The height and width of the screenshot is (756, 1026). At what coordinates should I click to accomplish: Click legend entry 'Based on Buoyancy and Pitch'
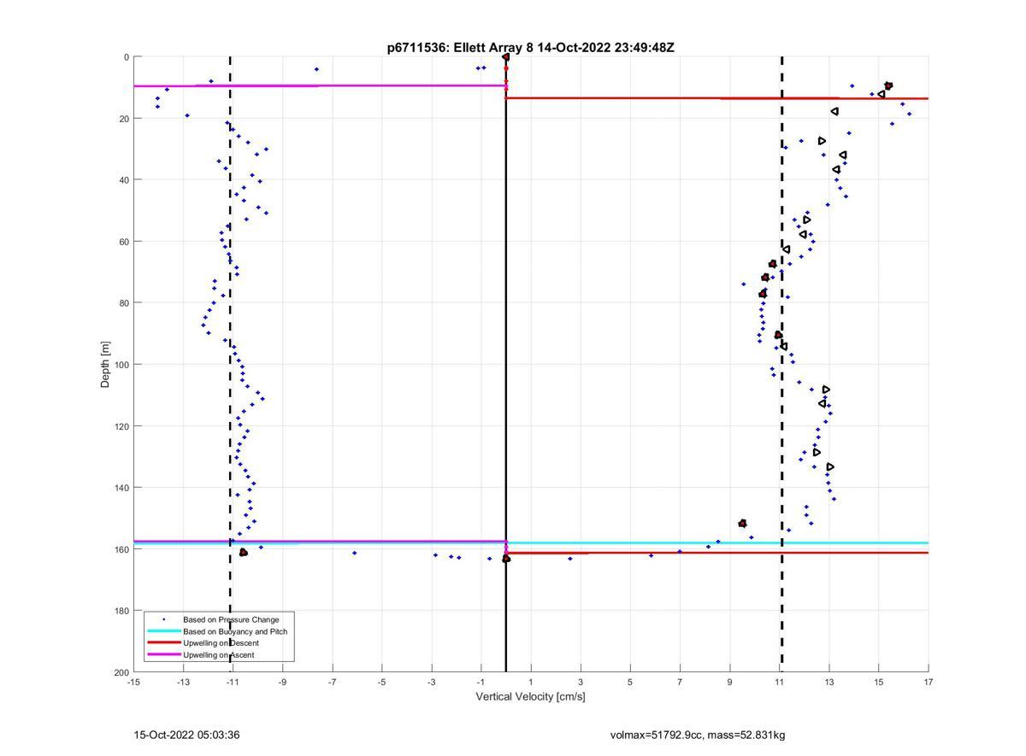pyautogui.click(x=235, y=631)
